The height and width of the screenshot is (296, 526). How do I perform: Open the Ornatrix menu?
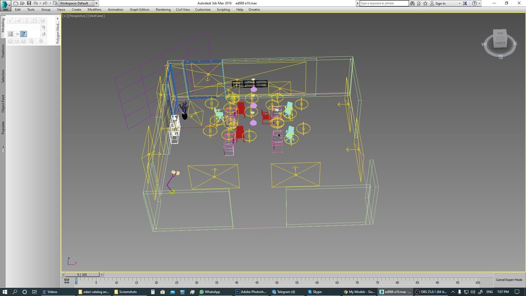tap(254, 10)
